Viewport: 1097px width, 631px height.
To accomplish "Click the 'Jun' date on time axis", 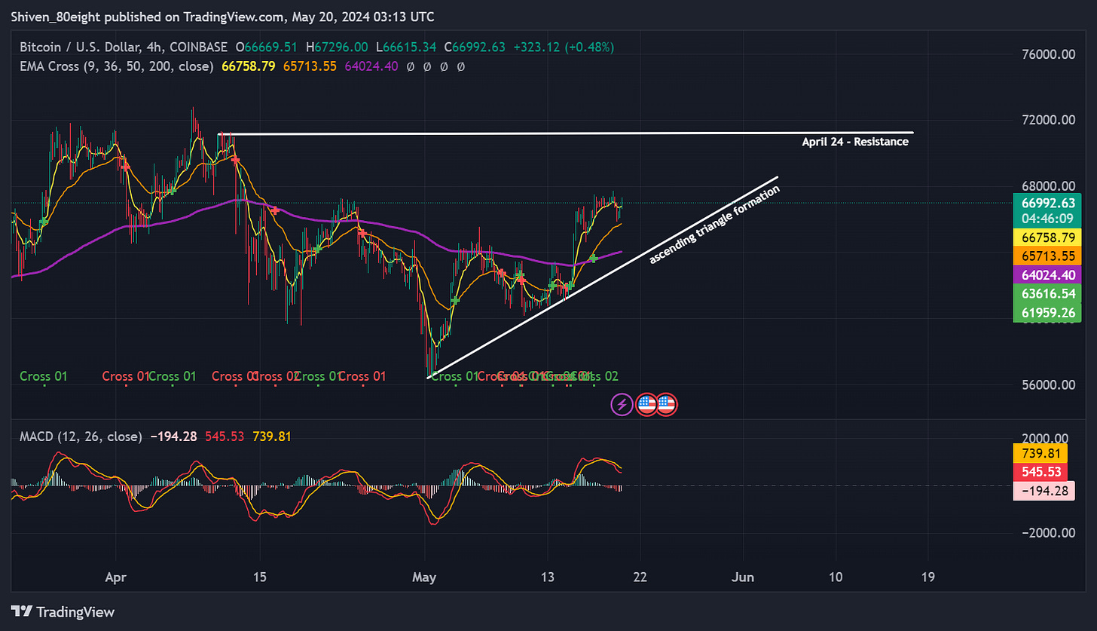I will 744,577.
